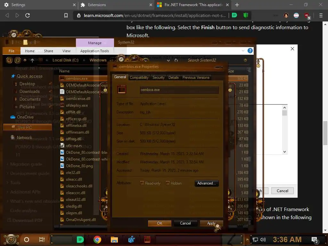Switch to the Security tab
The height and width of the screenshot is (246, 328).
tap(158, 78)
